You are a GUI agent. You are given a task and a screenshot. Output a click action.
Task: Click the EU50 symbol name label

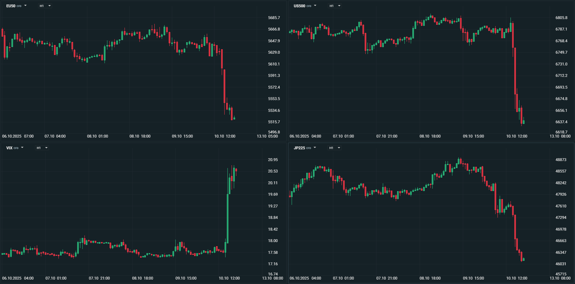pyautogui.click(x=11, y=6)
